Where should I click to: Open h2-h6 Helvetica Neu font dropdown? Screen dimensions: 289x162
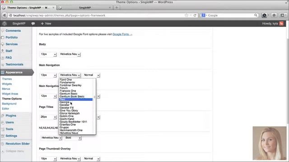click(x=51, y=138)
